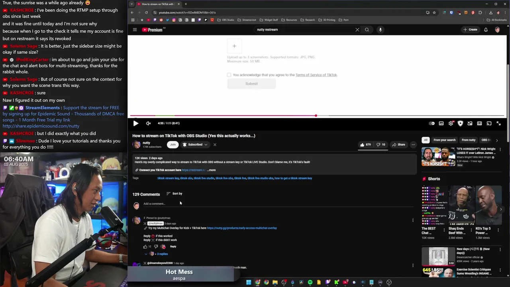Open the OBS Studio bookmarks folder
The width and height of the screenshot is (510, 287).
[226, 20]
